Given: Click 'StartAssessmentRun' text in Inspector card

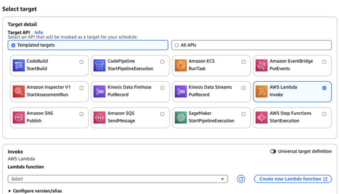Looking at the screenshot, I should click(x=47, y=94).
